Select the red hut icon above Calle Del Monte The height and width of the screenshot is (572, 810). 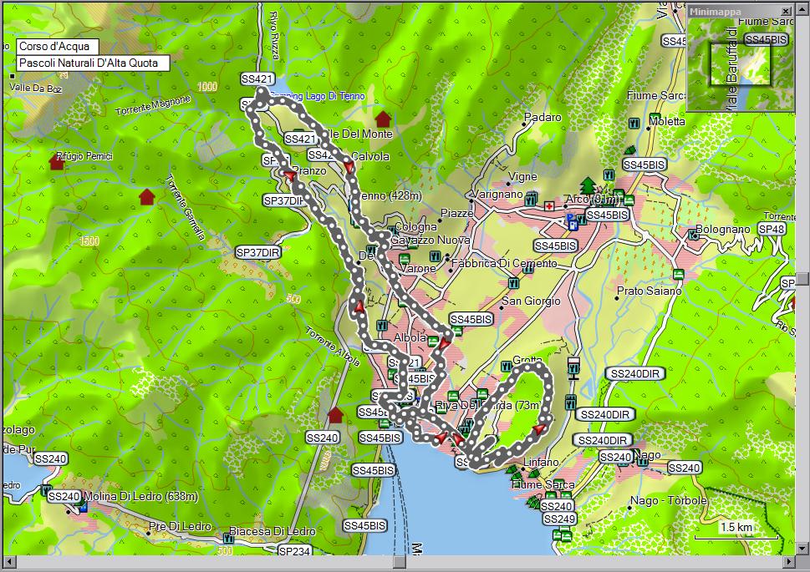[383, 119]
